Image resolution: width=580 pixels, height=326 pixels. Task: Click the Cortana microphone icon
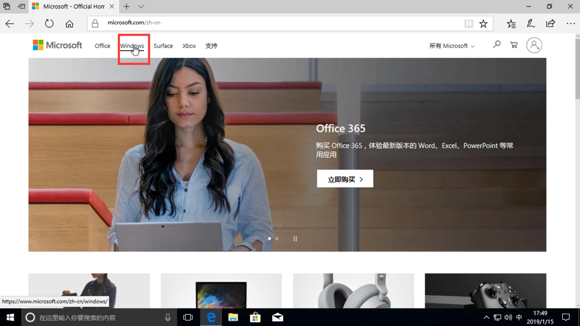(x=168, y=317)
